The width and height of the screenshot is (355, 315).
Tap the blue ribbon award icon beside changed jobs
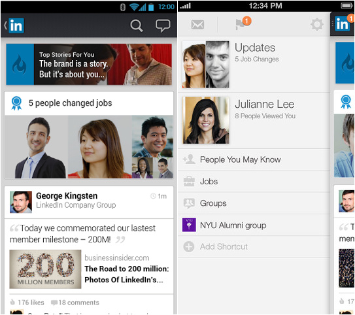(x=16, y=103)
